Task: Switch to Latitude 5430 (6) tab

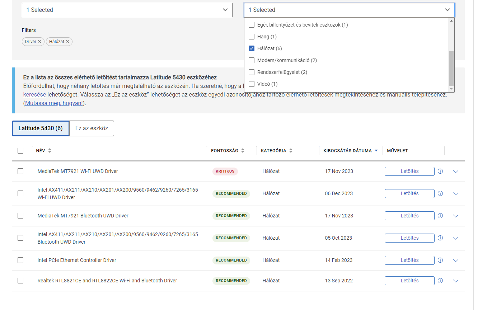Action: (x=41, y=128)
